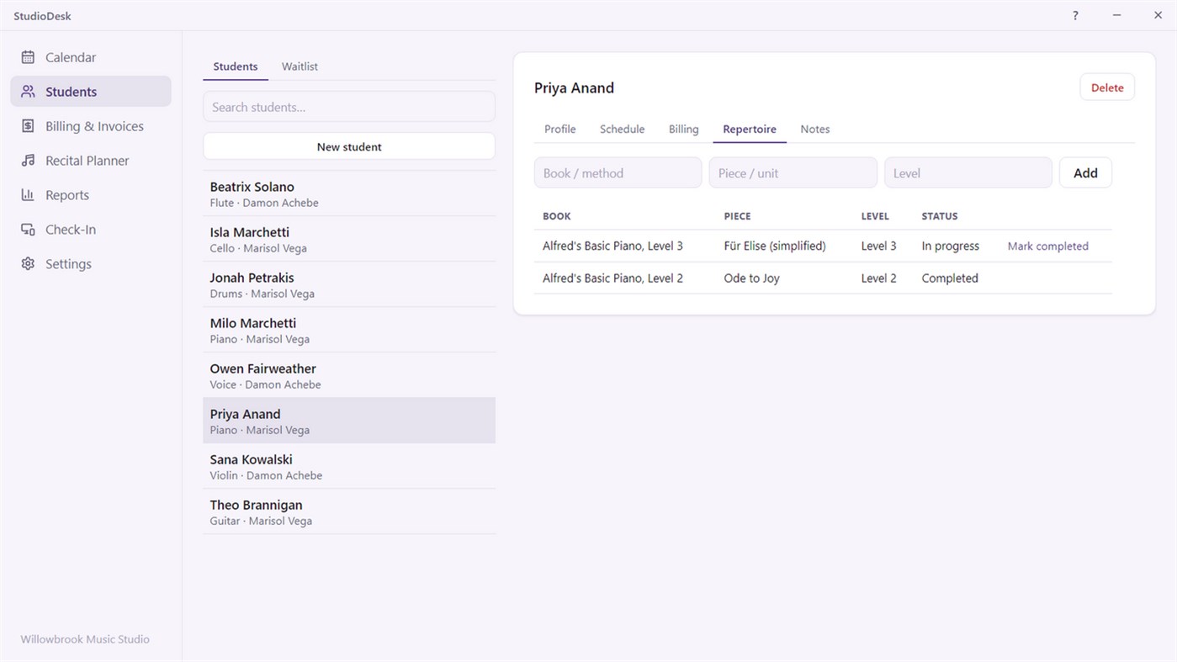Open the Reports bar chart icon
This screenshot has width=1177, height=662.
28,195
